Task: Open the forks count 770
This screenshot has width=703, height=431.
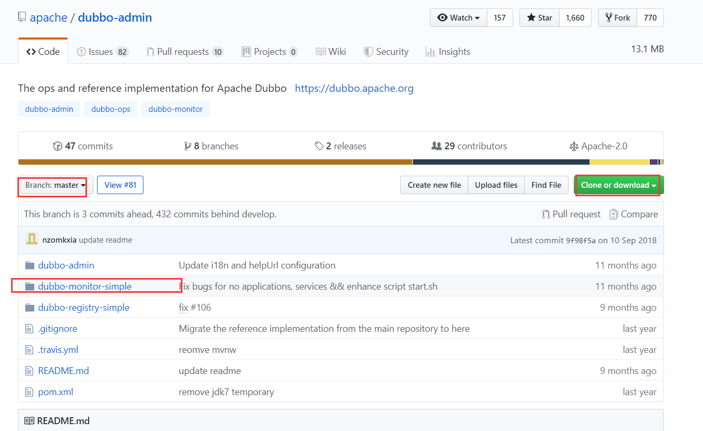Action: [x=650, y=17]
